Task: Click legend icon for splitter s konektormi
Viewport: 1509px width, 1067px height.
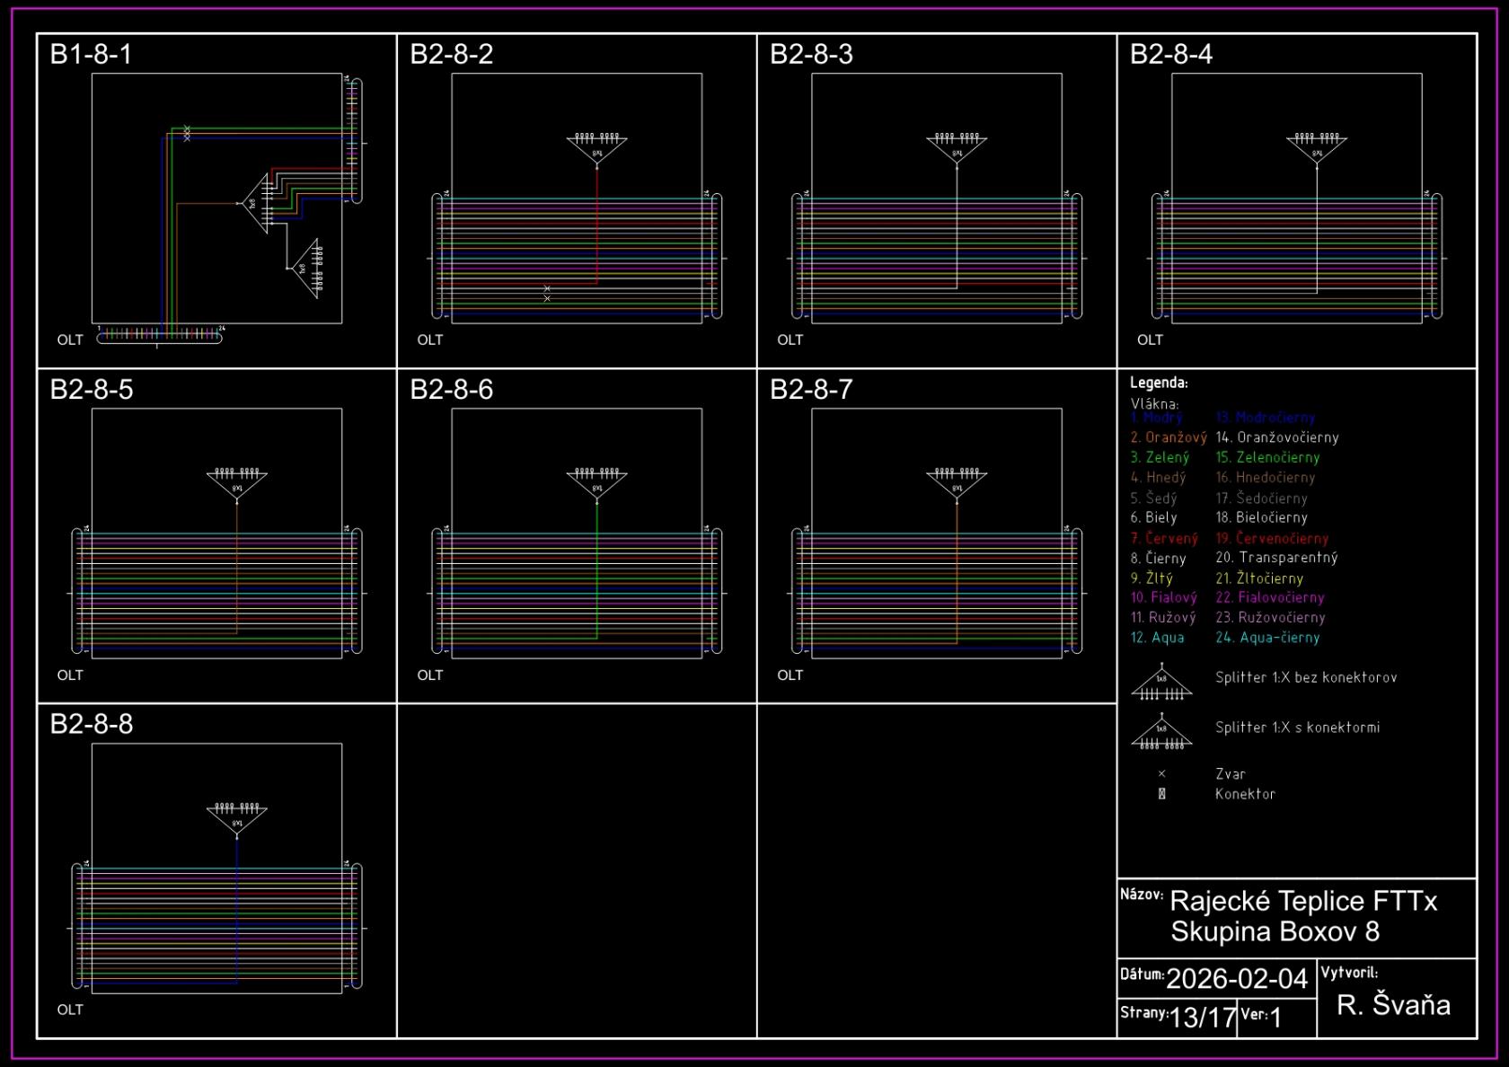Action: tap(1161, 733)
